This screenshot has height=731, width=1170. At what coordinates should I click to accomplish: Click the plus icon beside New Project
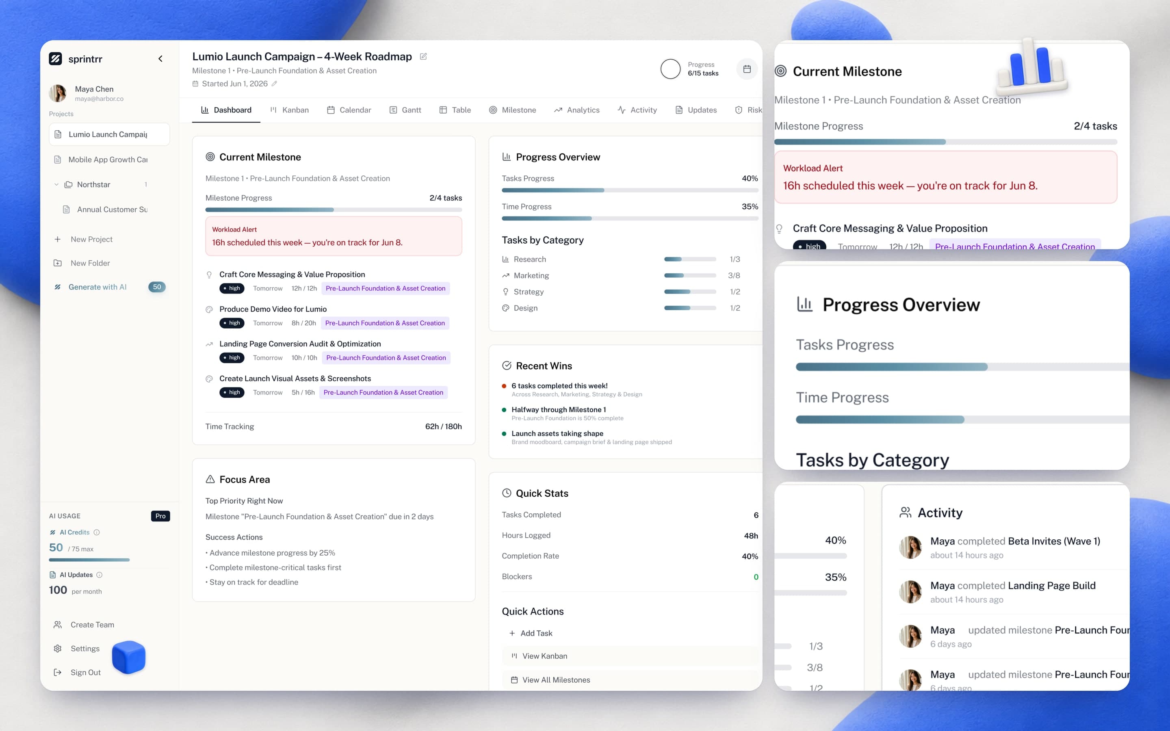pos(58,239)
